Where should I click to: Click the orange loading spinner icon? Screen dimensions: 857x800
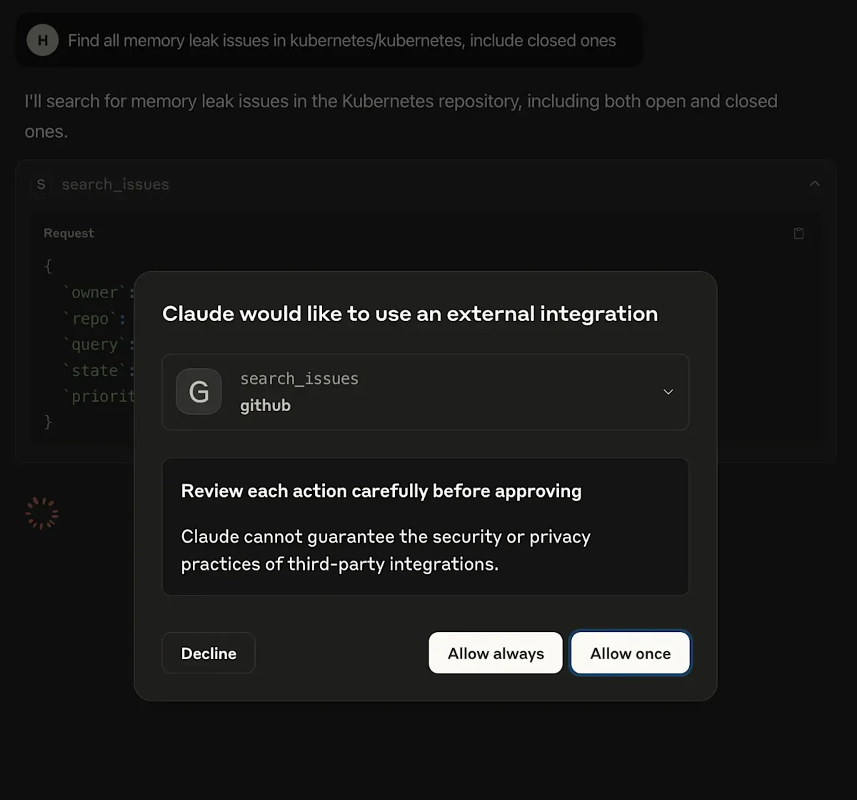[42, 513]
